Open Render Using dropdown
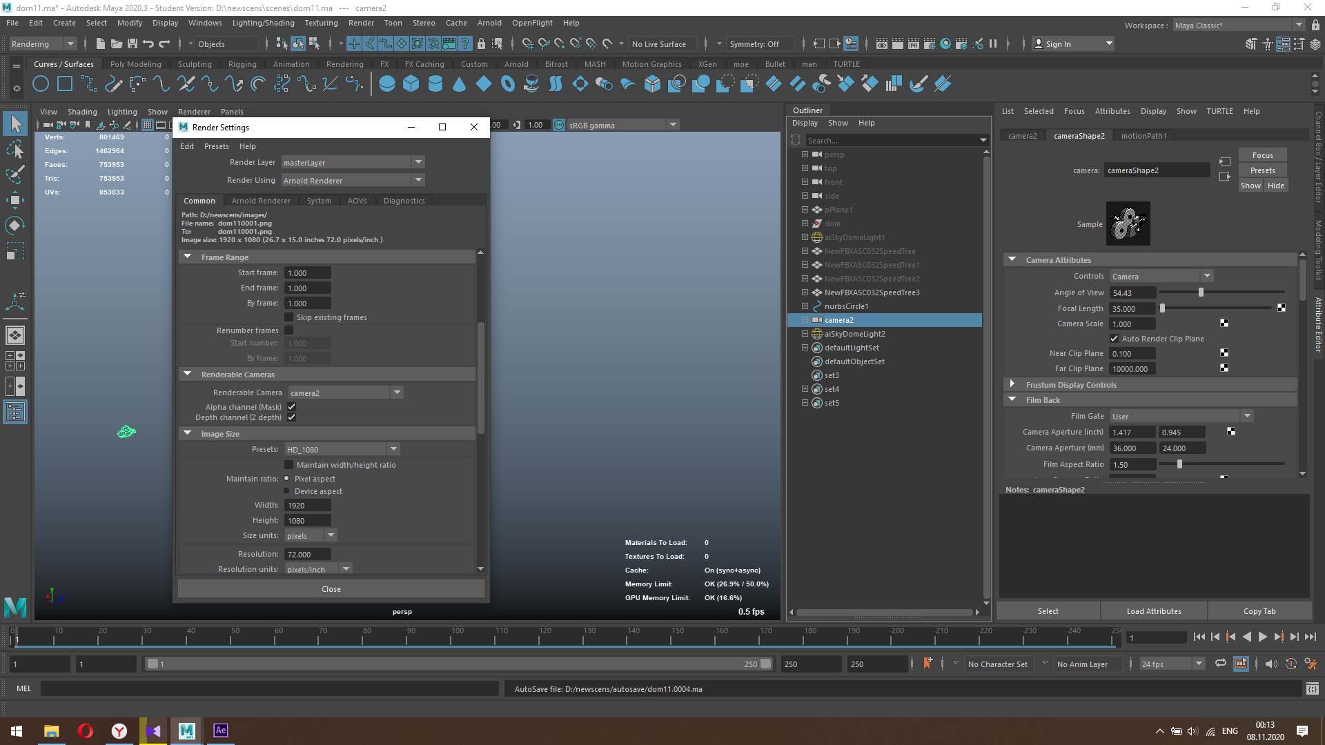1325x745 pixels. pos(353,180)
